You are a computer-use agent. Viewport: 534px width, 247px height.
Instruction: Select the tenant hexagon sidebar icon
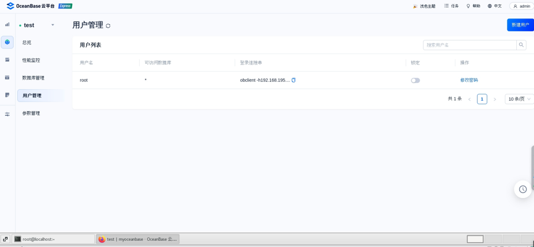pyautogui.click(x=7, y=42)
